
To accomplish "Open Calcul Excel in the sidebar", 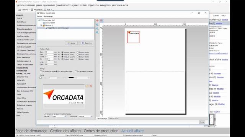I will (22, 22).
